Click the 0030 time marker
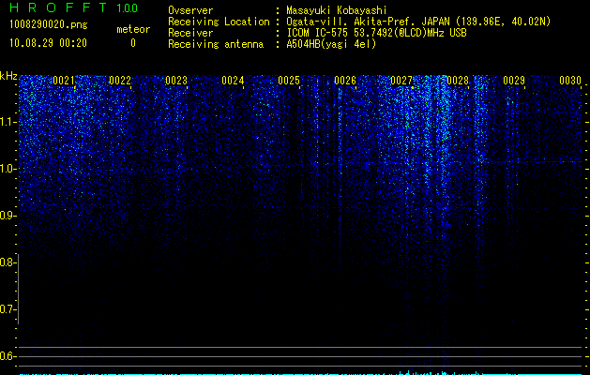 [x=570, y=81]
